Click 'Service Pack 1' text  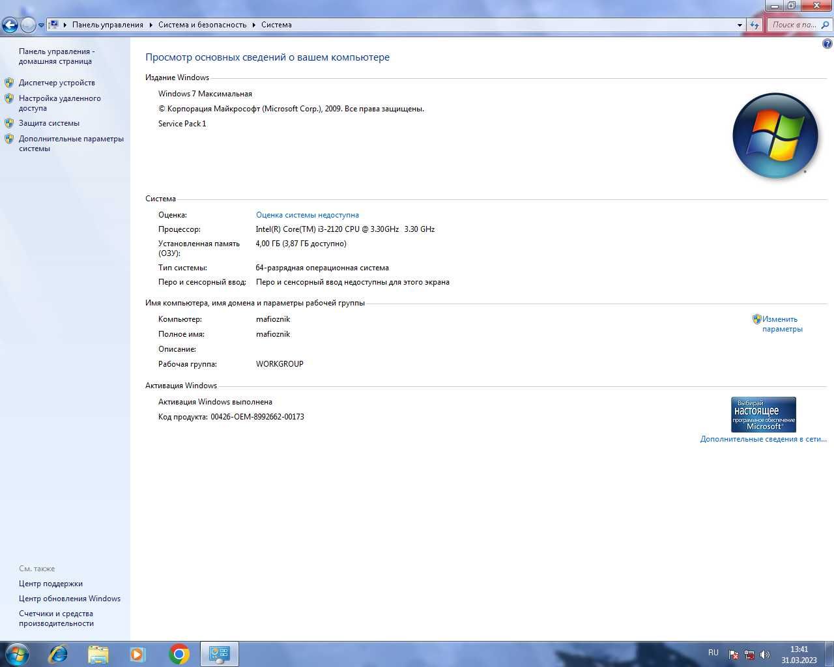click(182, 124)
